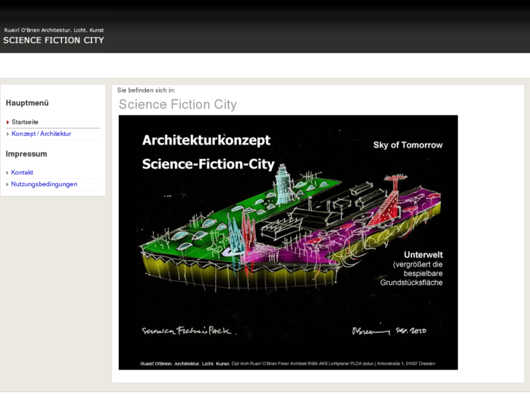Click the arrow bullet beside Kontakt

point(7,173)
